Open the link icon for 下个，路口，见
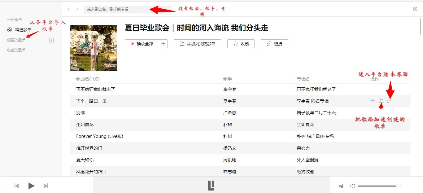Screen dimensions: 423x193 389,100
